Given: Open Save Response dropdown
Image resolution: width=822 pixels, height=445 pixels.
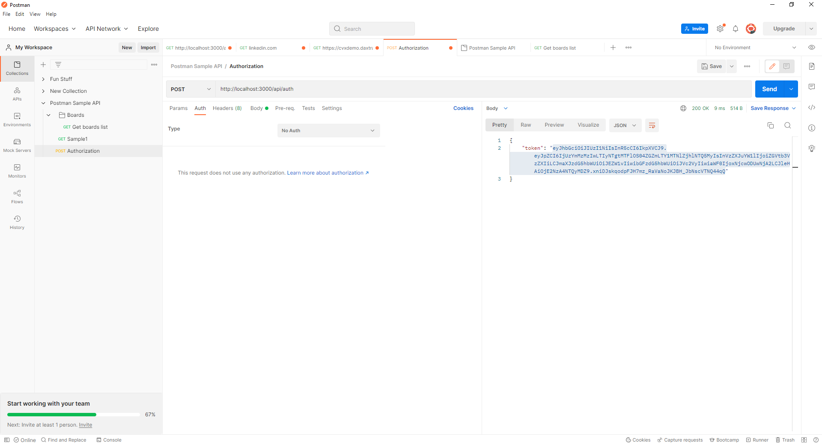Looking at the screenshot, I should (x=773, y=108).
